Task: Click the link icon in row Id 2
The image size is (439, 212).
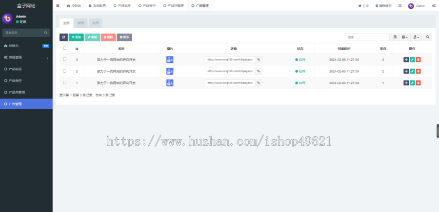Action: tap(259, 71)
